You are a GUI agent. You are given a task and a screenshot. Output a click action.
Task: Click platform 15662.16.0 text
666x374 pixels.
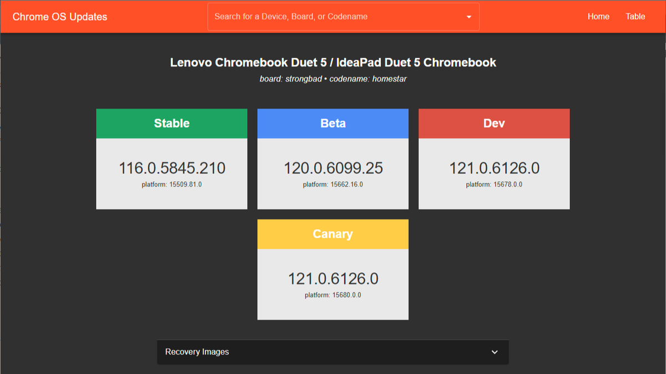[333, 185]
